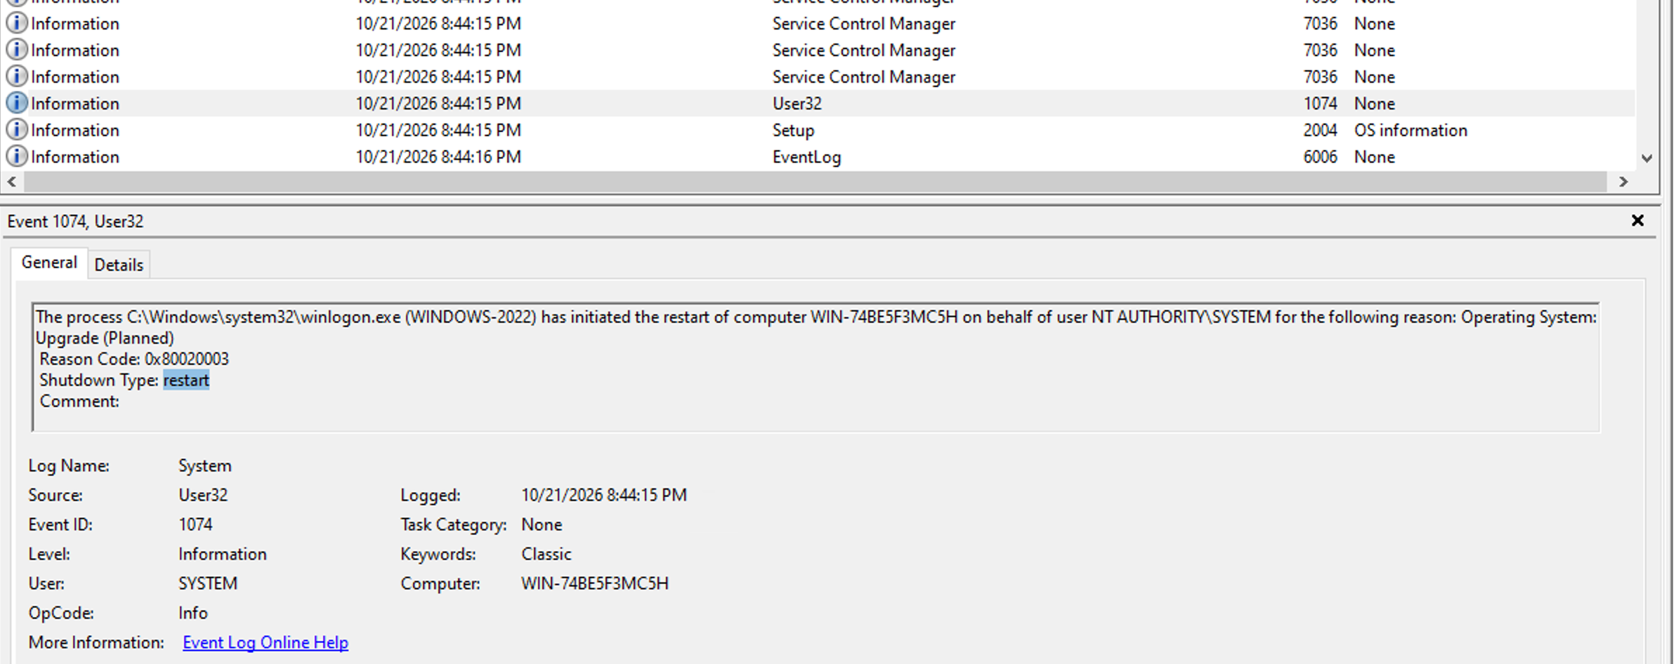This screenshot has height=664, width=1676.
Task: Click the Level value Information in details
Action: 223,554
